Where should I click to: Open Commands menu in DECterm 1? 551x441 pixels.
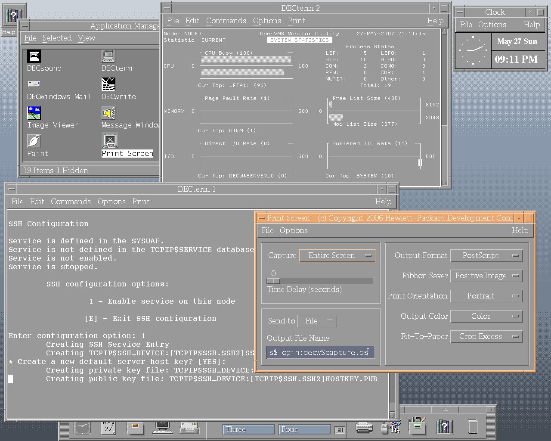(71, 202)
